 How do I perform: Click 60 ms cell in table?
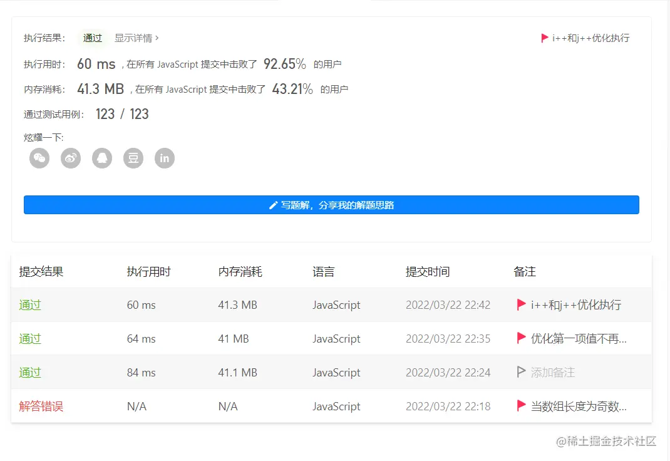pos(141,305)
